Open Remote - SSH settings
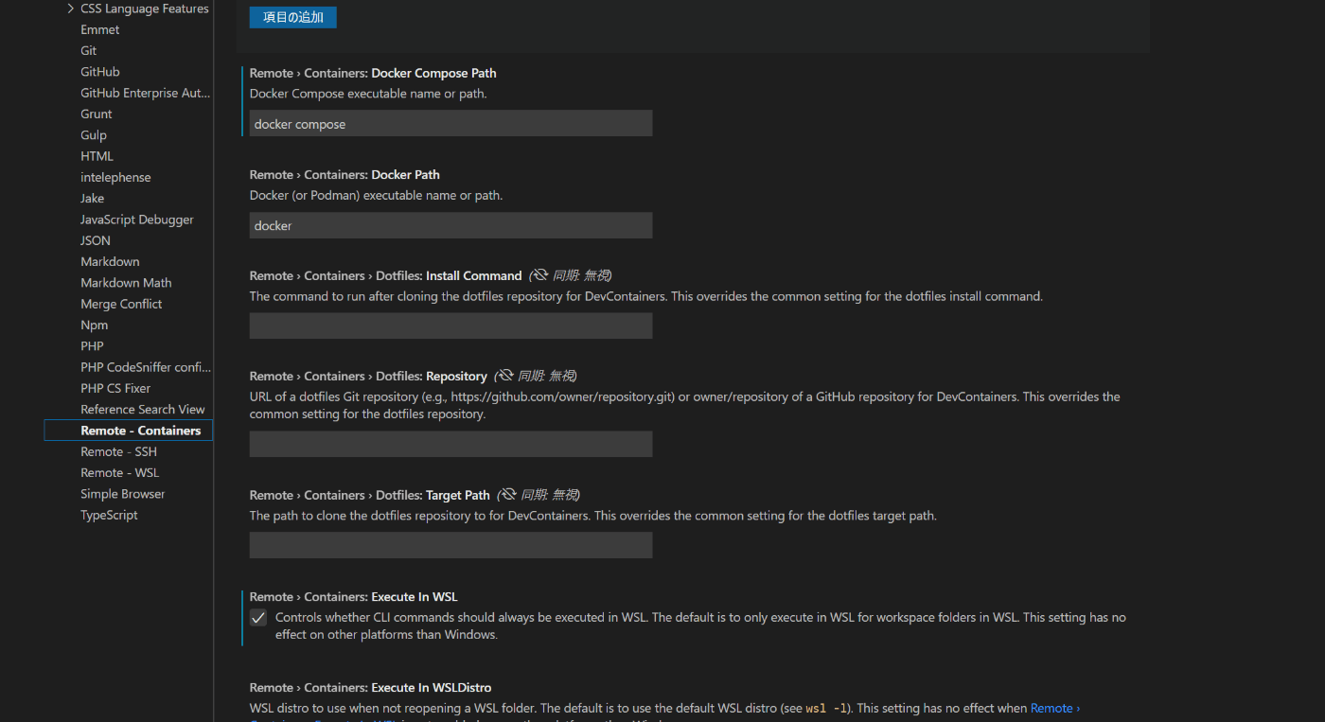The image size is (1325, 722). point(118,452)
